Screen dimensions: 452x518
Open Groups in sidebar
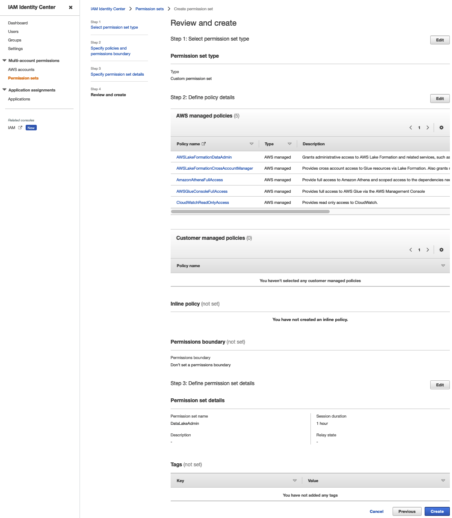[15, 40]
